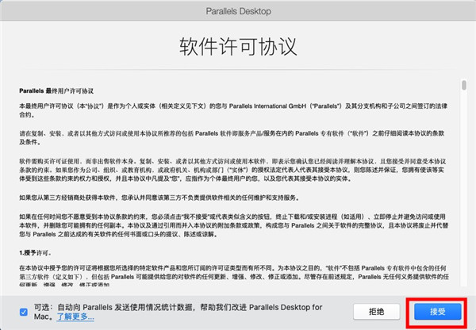Click the Parallels Desktop window title

pos(238,11)
